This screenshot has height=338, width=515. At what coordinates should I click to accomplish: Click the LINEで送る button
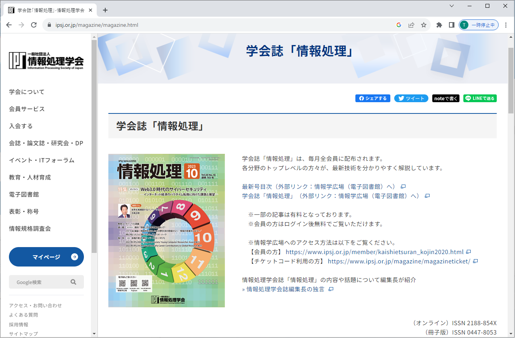pyautogui.click(x=480, y=98)
